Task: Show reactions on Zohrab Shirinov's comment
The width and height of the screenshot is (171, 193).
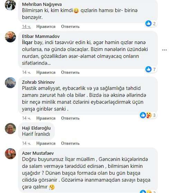Action: coord(148,115)
